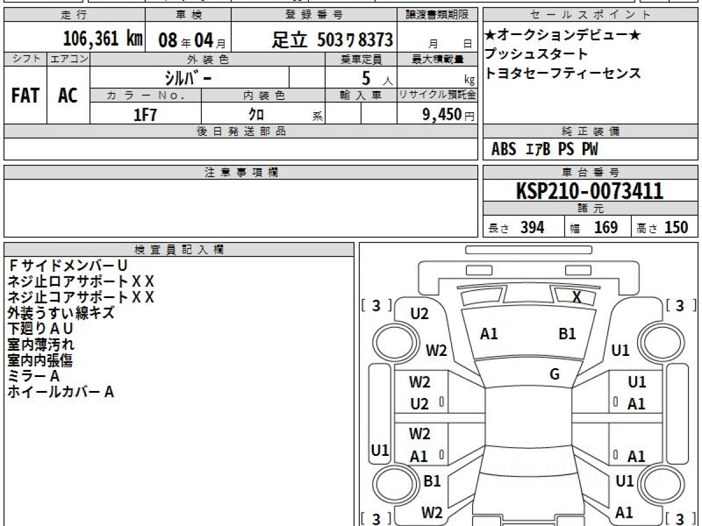Select the X damage mark on the diagram
The width and height of the screenshot is (702, 526).
(x=577, y=297)
